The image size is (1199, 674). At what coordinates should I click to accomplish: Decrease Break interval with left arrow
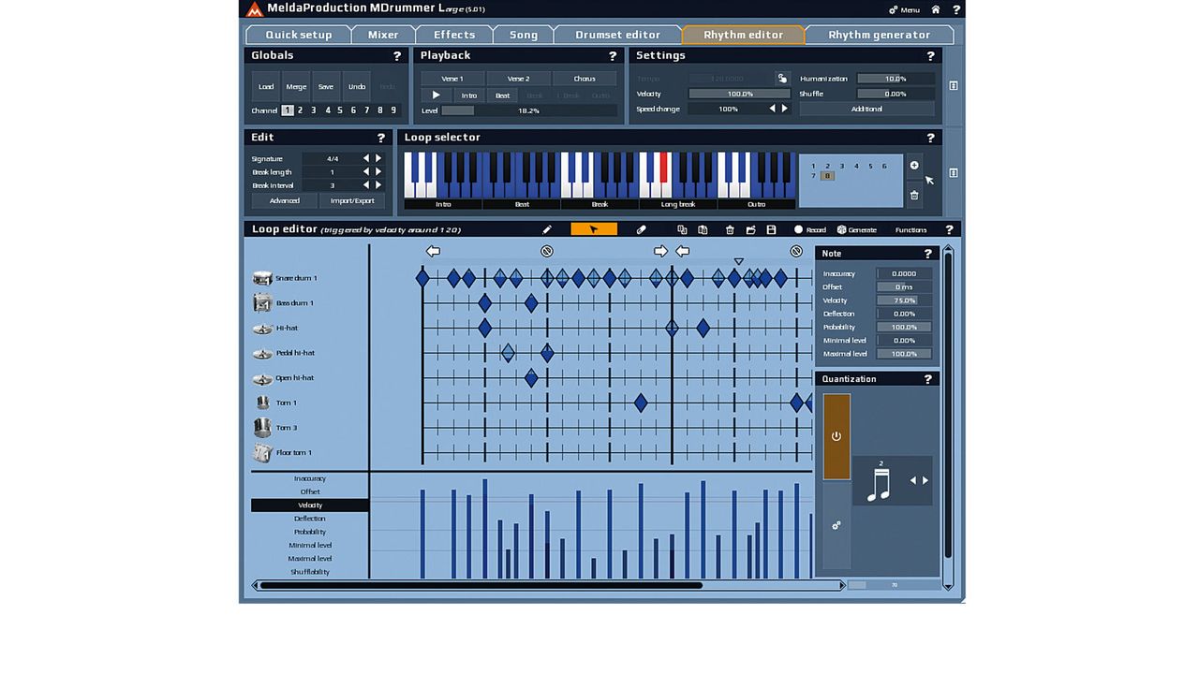[366, 185]
